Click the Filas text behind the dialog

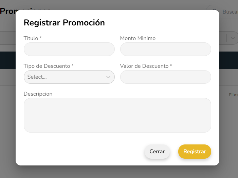tap(233, 95)
